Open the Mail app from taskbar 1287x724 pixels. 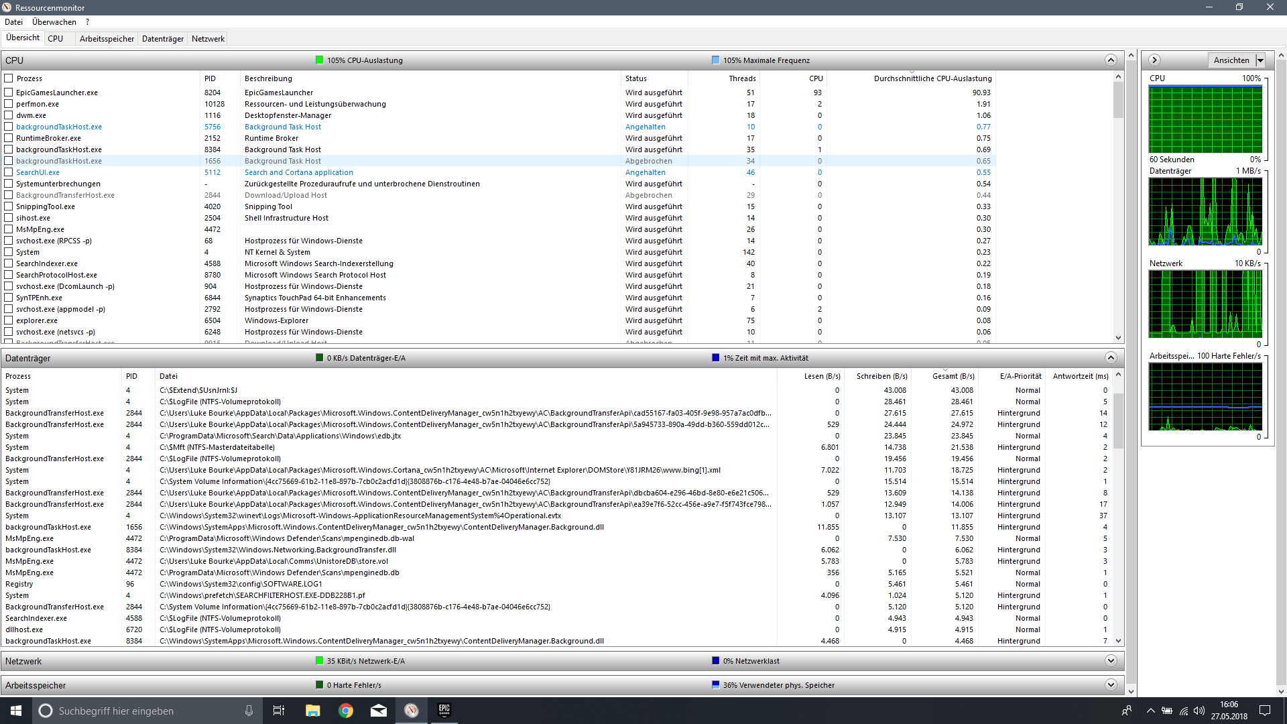pyautogui.click(x=379, y=711)
